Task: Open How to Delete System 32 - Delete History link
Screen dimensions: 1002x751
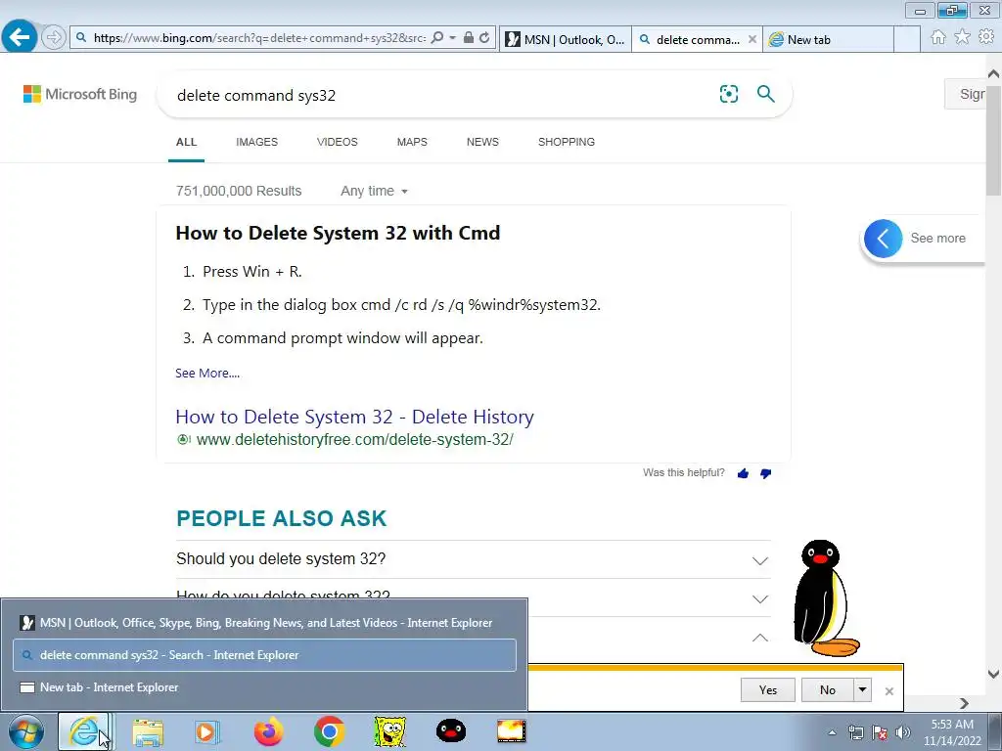Action: point(354,417)
